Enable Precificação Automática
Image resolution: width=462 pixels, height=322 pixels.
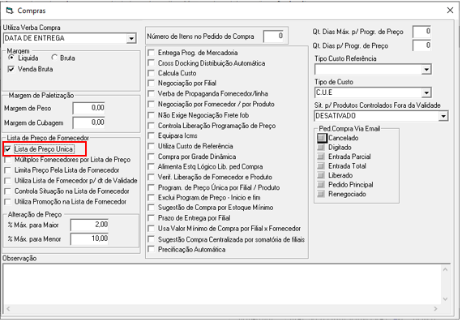click(x=151, y=250)
